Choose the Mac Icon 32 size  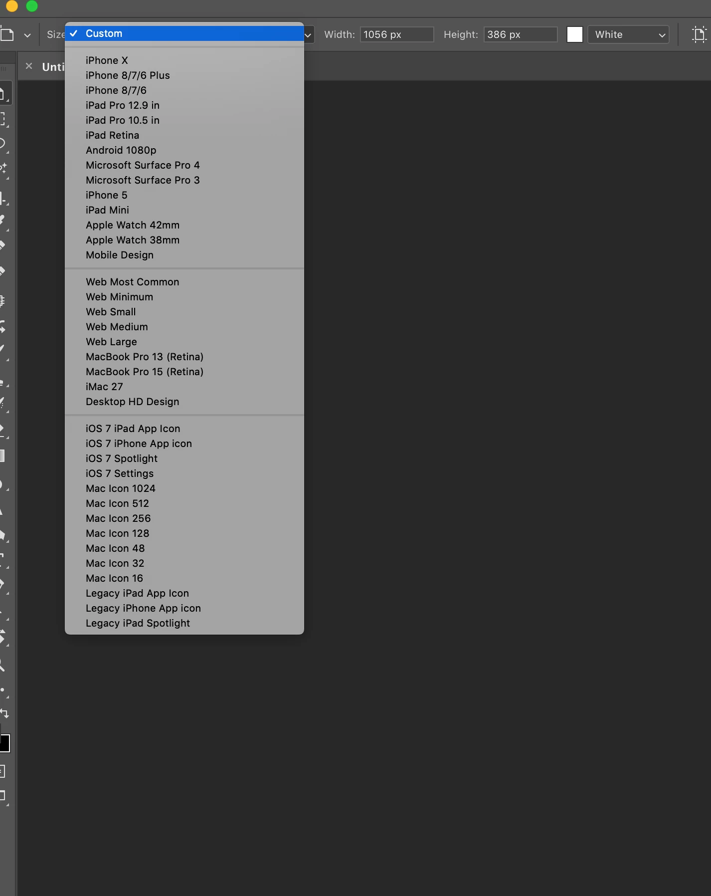click(x=184, y=563)
